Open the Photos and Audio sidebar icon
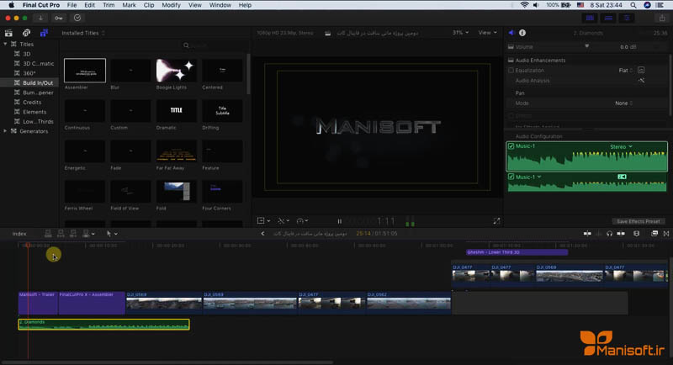Image resolution: width=673 pixels, height=365 pixels. pos(26,33)
